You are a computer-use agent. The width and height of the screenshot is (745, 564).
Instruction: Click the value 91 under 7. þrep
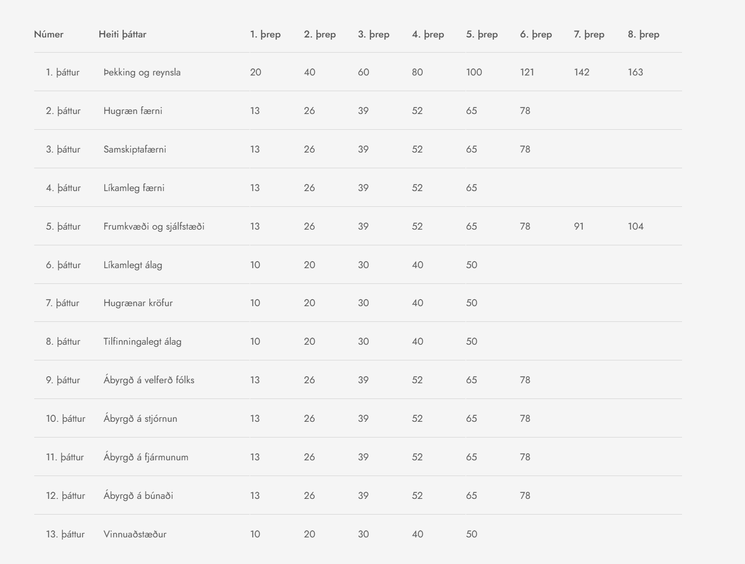coord(579,226)
